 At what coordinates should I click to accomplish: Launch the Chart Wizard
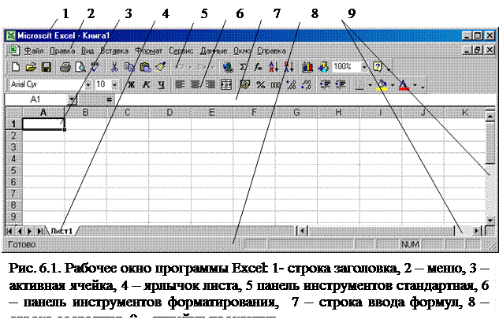pyautogui.click(x=307, y=67)
